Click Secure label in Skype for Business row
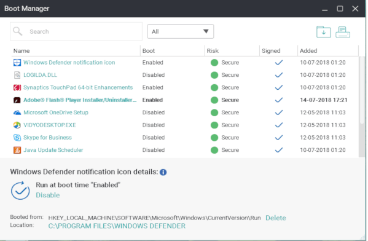 (230, 138)
